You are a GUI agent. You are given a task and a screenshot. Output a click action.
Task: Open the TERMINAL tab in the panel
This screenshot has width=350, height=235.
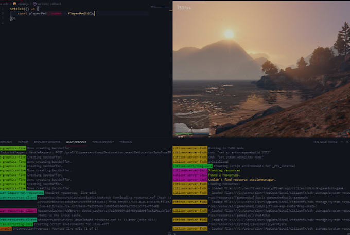[x=126, y=141]
